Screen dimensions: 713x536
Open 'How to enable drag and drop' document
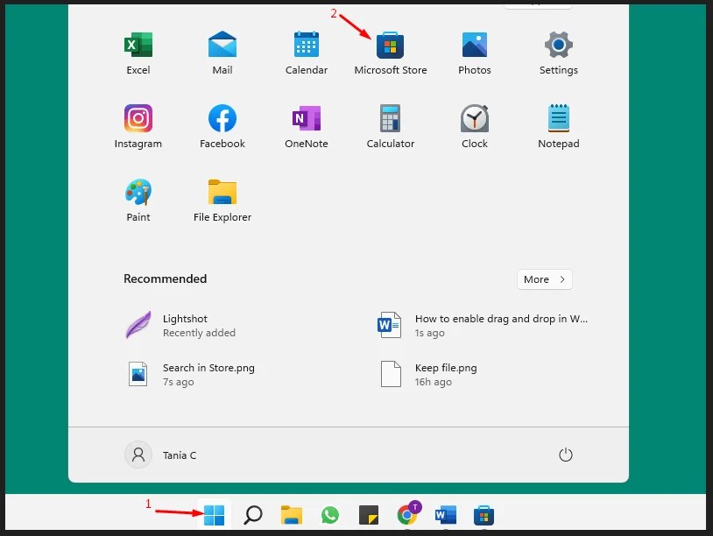pos(484,326)
